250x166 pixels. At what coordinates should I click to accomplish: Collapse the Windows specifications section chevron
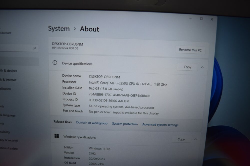point(195,139)
